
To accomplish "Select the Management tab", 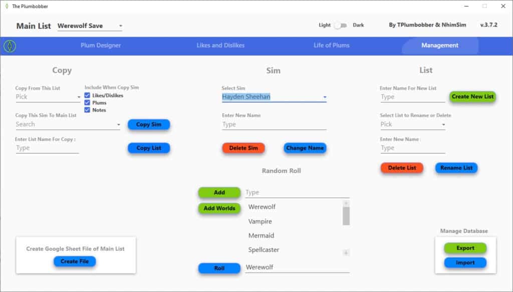I will [x=440, y=46].
